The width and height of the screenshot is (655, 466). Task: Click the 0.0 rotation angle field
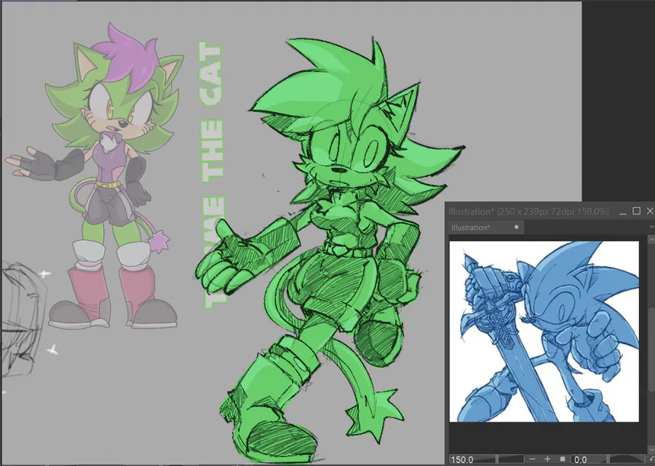[580, 459]
